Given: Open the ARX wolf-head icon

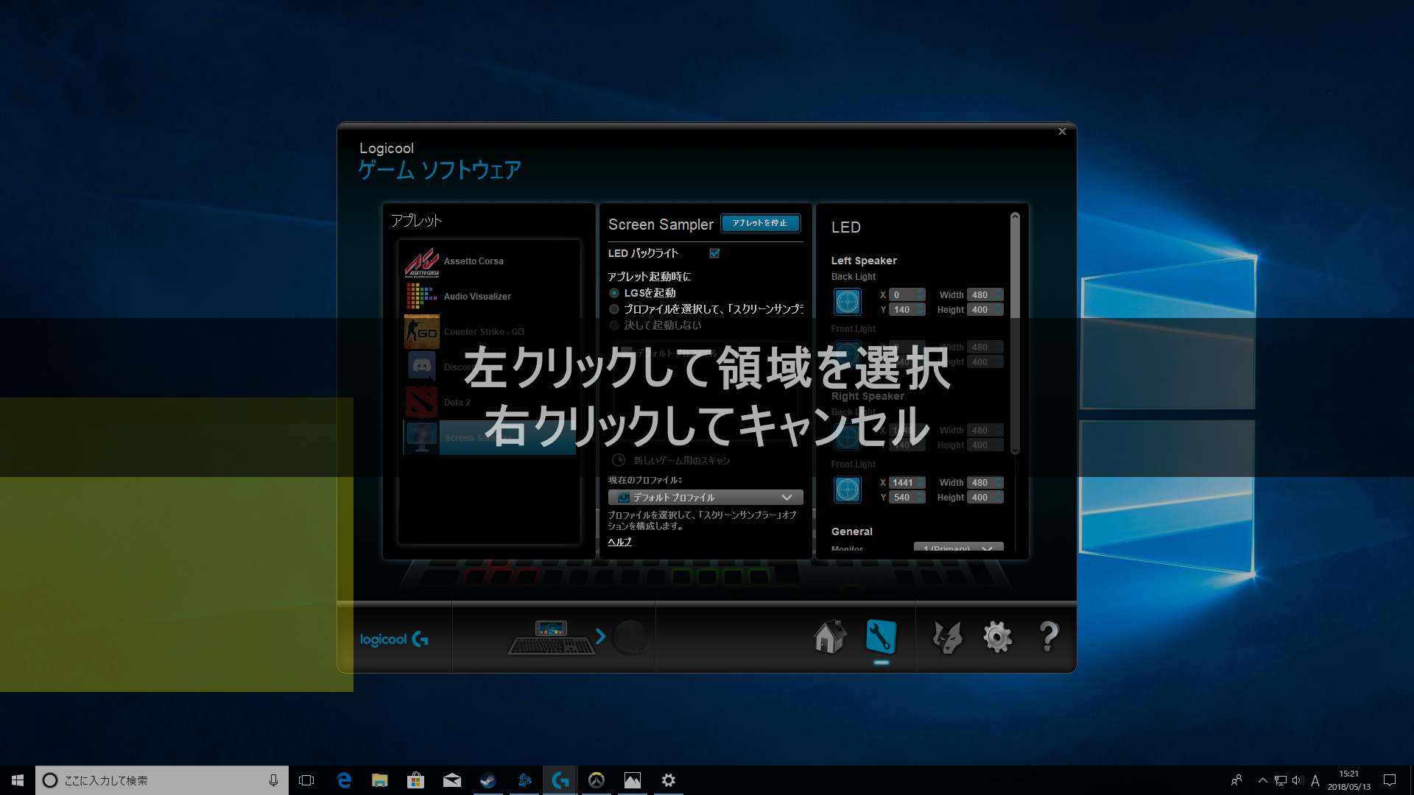Looking at the screenshot, I should coord(947,637).
